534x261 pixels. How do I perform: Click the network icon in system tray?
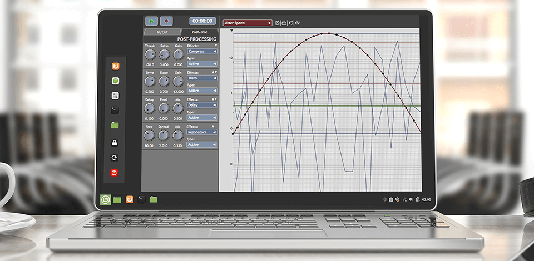404,200
